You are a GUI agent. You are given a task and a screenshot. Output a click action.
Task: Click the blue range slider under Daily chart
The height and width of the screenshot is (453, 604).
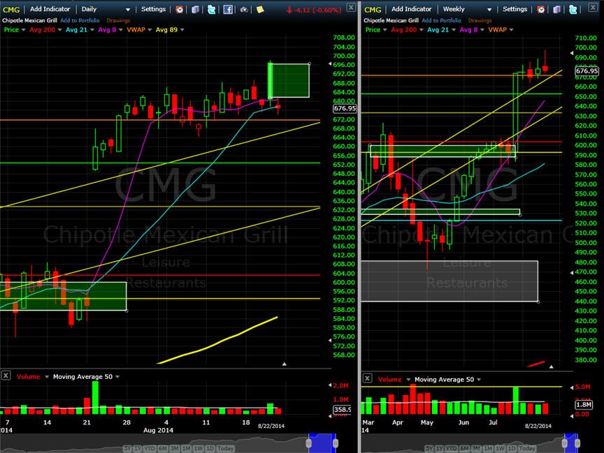[x=322, y=443]
